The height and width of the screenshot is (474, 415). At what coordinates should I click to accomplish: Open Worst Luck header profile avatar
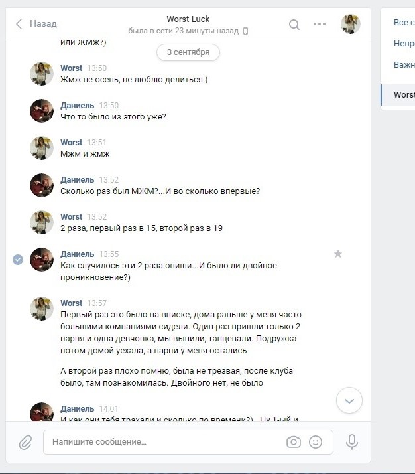(x=351, y=24)
